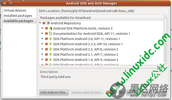Select Documentation for Android SDK, API 11 text
This screenshot has height=100, width=172.
click(x=92, y=34)
